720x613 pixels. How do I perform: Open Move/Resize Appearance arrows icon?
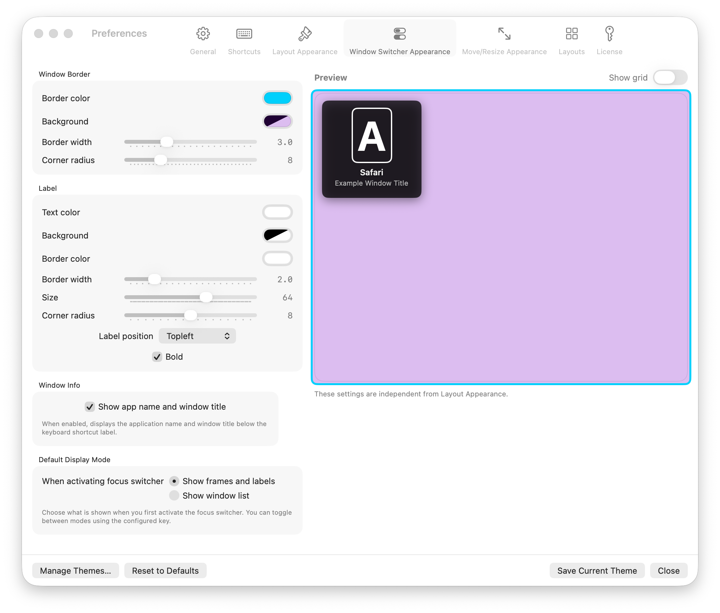pyautogui.click(x=504, y=34)
